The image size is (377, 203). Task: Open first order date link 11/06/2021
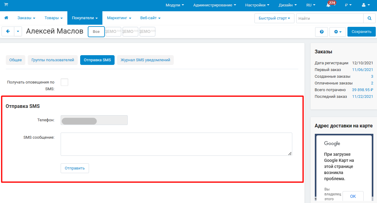click(363, 70)
